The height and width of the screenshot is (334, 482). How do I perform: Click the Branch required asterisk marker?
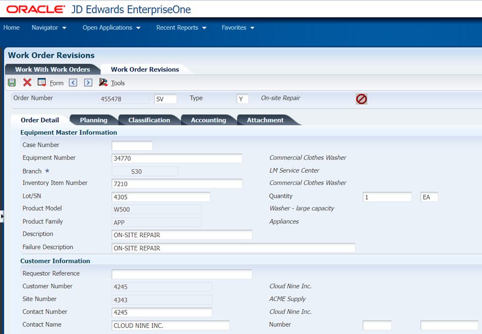[47, 171]
